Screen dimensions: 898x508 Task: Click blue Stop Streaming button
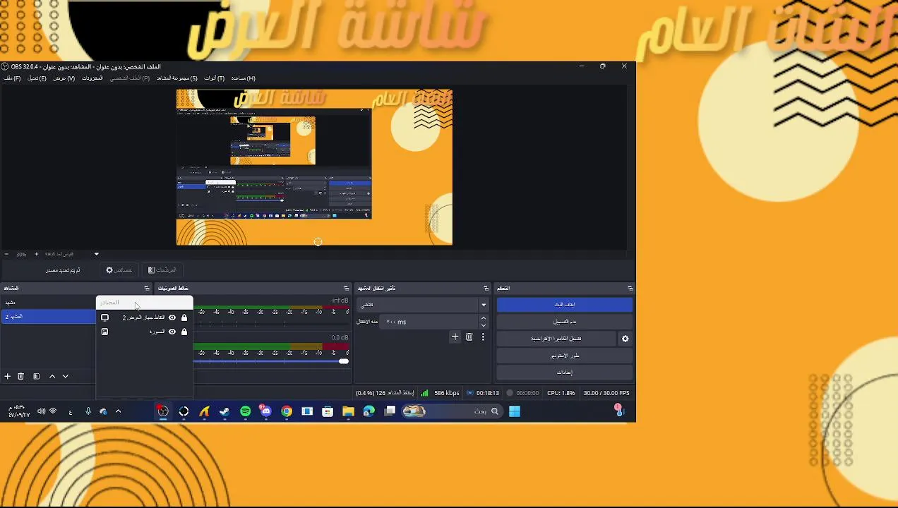point(564,305)
